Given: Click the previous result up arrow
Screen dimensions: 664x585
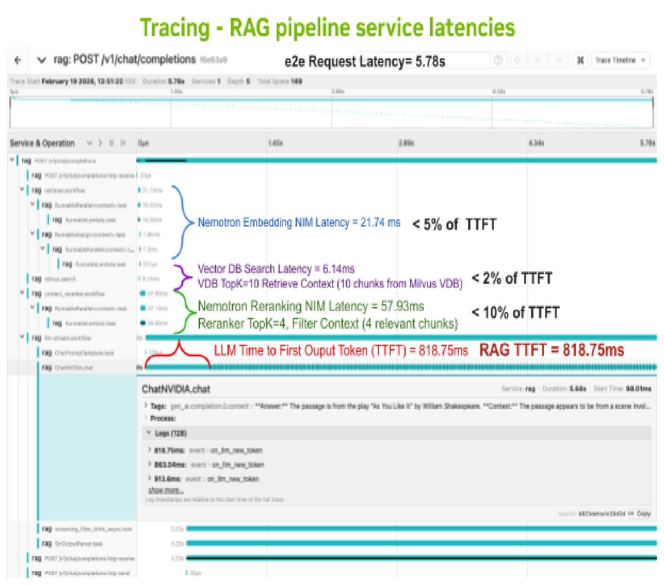Looking at the screenshot, I should coord(538,60).
